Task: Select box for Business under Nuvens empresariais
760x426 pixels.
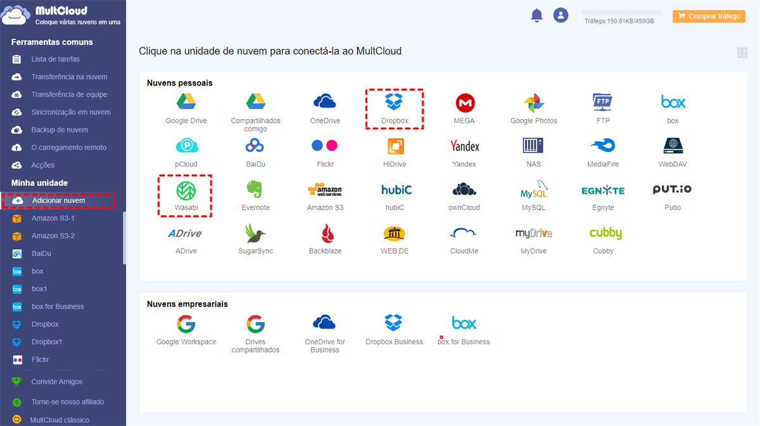Action: [x=464, y=323]
